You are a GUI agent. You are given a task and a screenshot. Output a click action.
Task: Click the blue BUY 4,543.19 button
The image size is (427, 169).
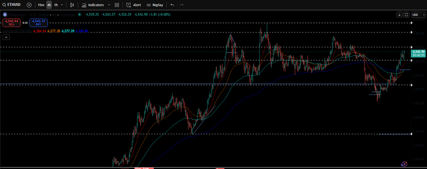pos(38,22)
